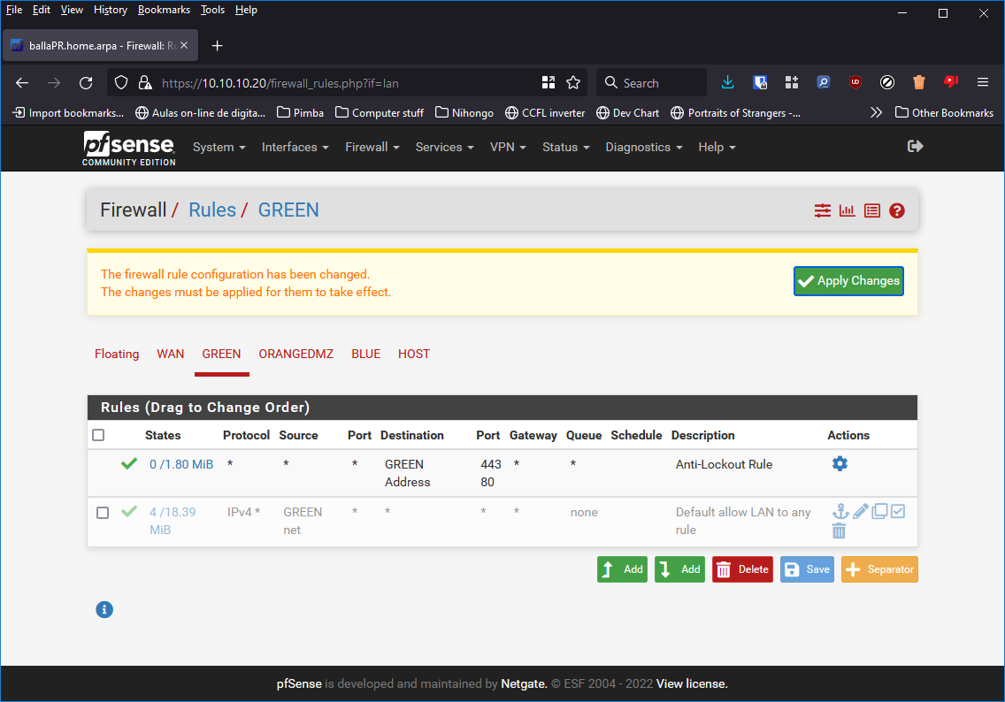
Task: Expand the Firewall dropdown menu
Action: (x=372, y=148)
